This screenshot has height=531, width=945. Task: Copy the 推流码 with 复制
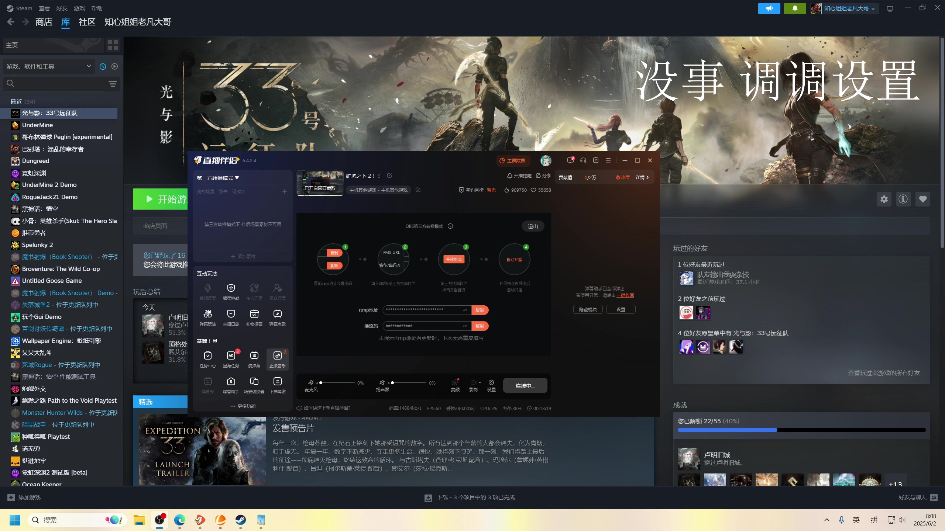coord(480,326)
